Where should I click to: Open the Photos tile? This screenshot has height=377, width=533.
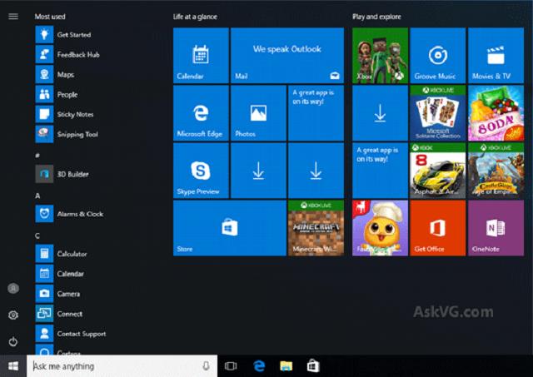click(258, 113)
